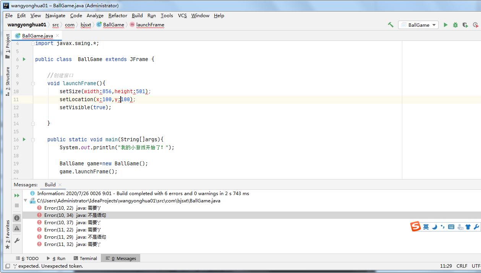Click the Sogou skin shirt icon

pyautogui.click(x=468, y=227)
